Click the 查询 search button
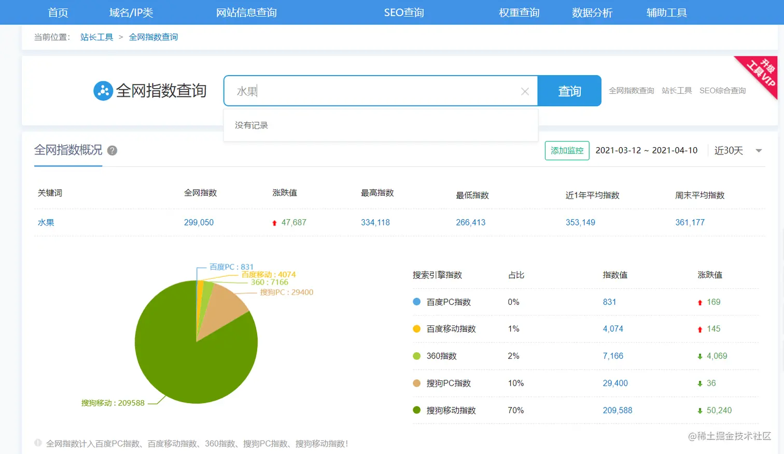Viewport: 784px width, 454px height. point(569,91)
